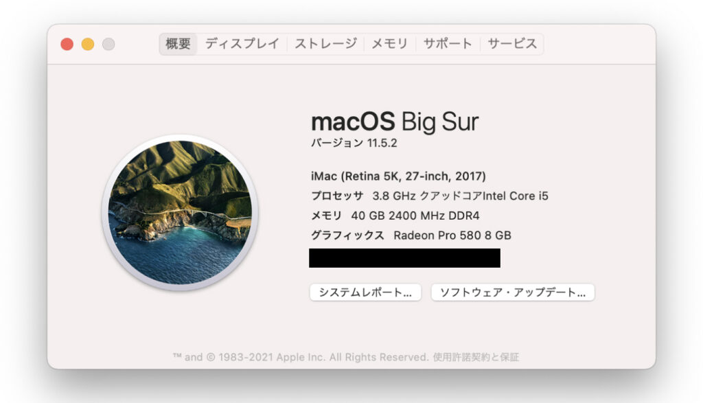This screenshot has height=403, width=703.
Task: Click the macOS Big Sur landscape icon
Action: tap(180, 212)
